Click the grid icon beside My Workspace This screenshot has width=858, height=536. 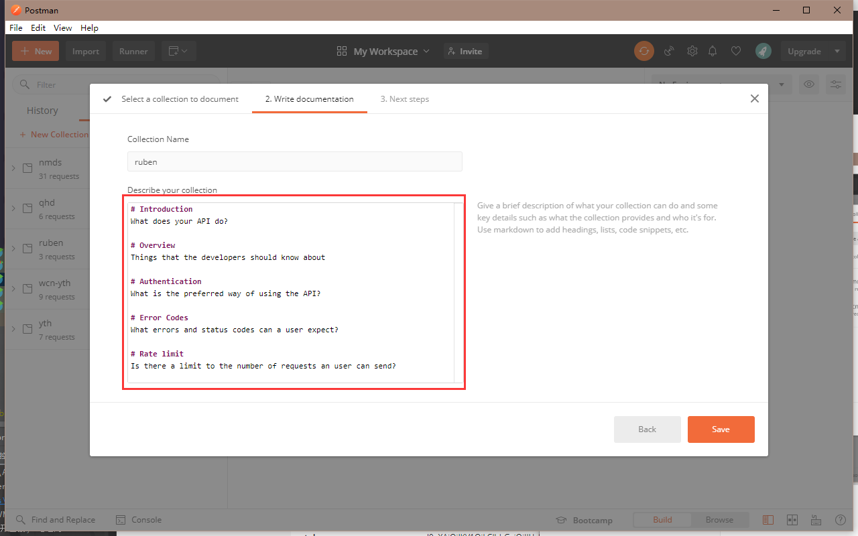(x=342, y=51)
